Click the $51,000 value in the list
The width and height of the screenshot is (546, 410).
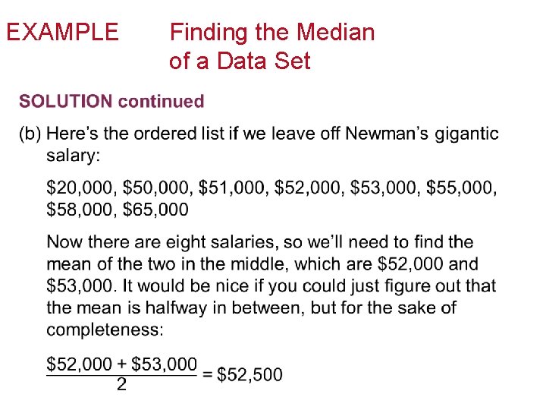pyautogui.click(x=233, y=188)
